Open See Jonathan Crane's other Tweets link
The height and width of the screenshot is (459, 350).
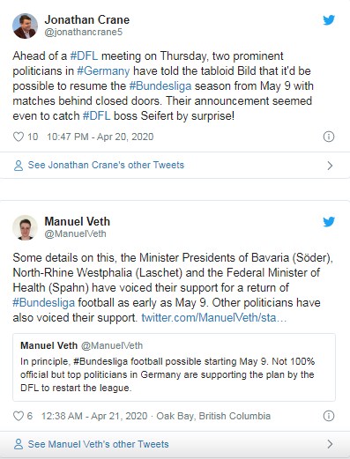pyautogui.click(x=106, y=165)
